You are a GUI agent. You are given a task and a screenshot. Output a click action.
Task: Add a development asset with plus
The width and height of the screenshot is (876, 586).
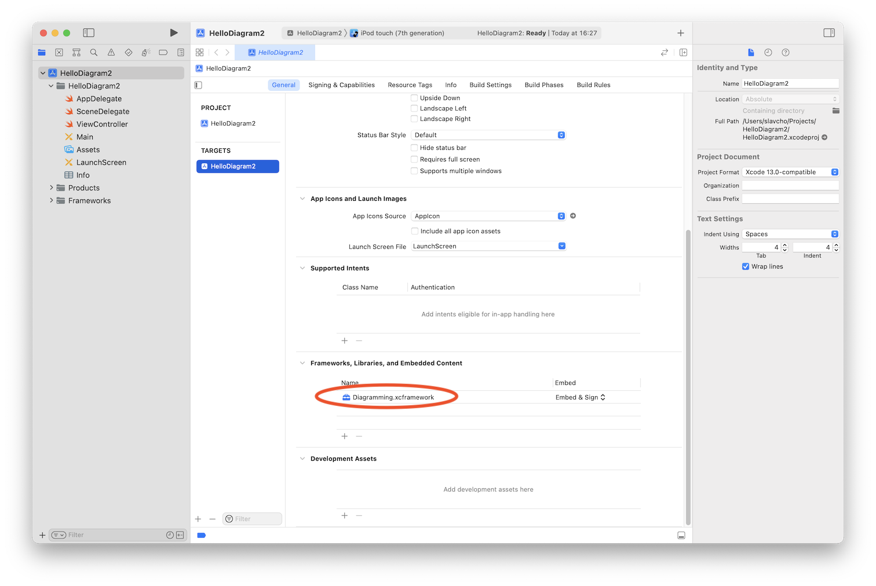tap(345, 515)
